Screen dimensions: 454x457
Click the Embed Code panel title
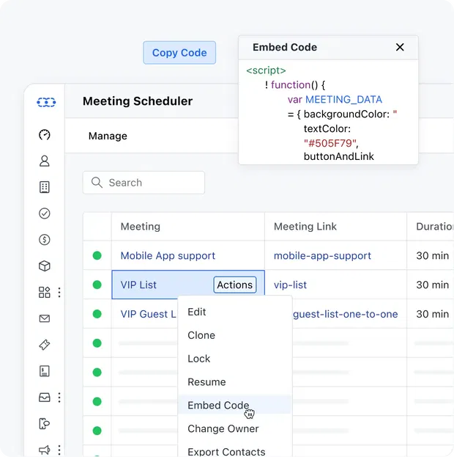tap(285, 47)
